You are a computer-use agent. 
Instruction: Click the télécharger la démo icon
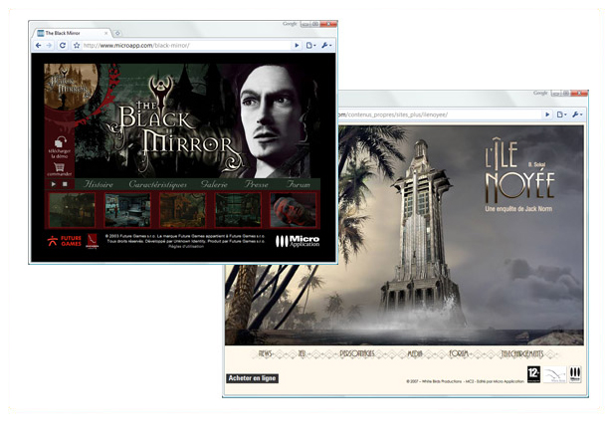60,147
